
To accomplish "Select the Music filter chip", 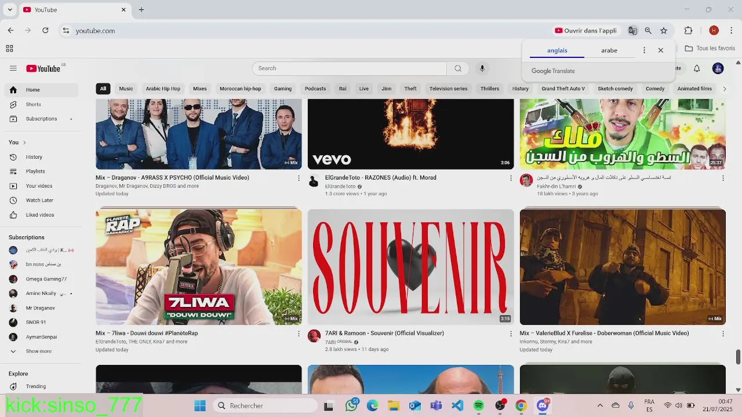I will [126, 89].
